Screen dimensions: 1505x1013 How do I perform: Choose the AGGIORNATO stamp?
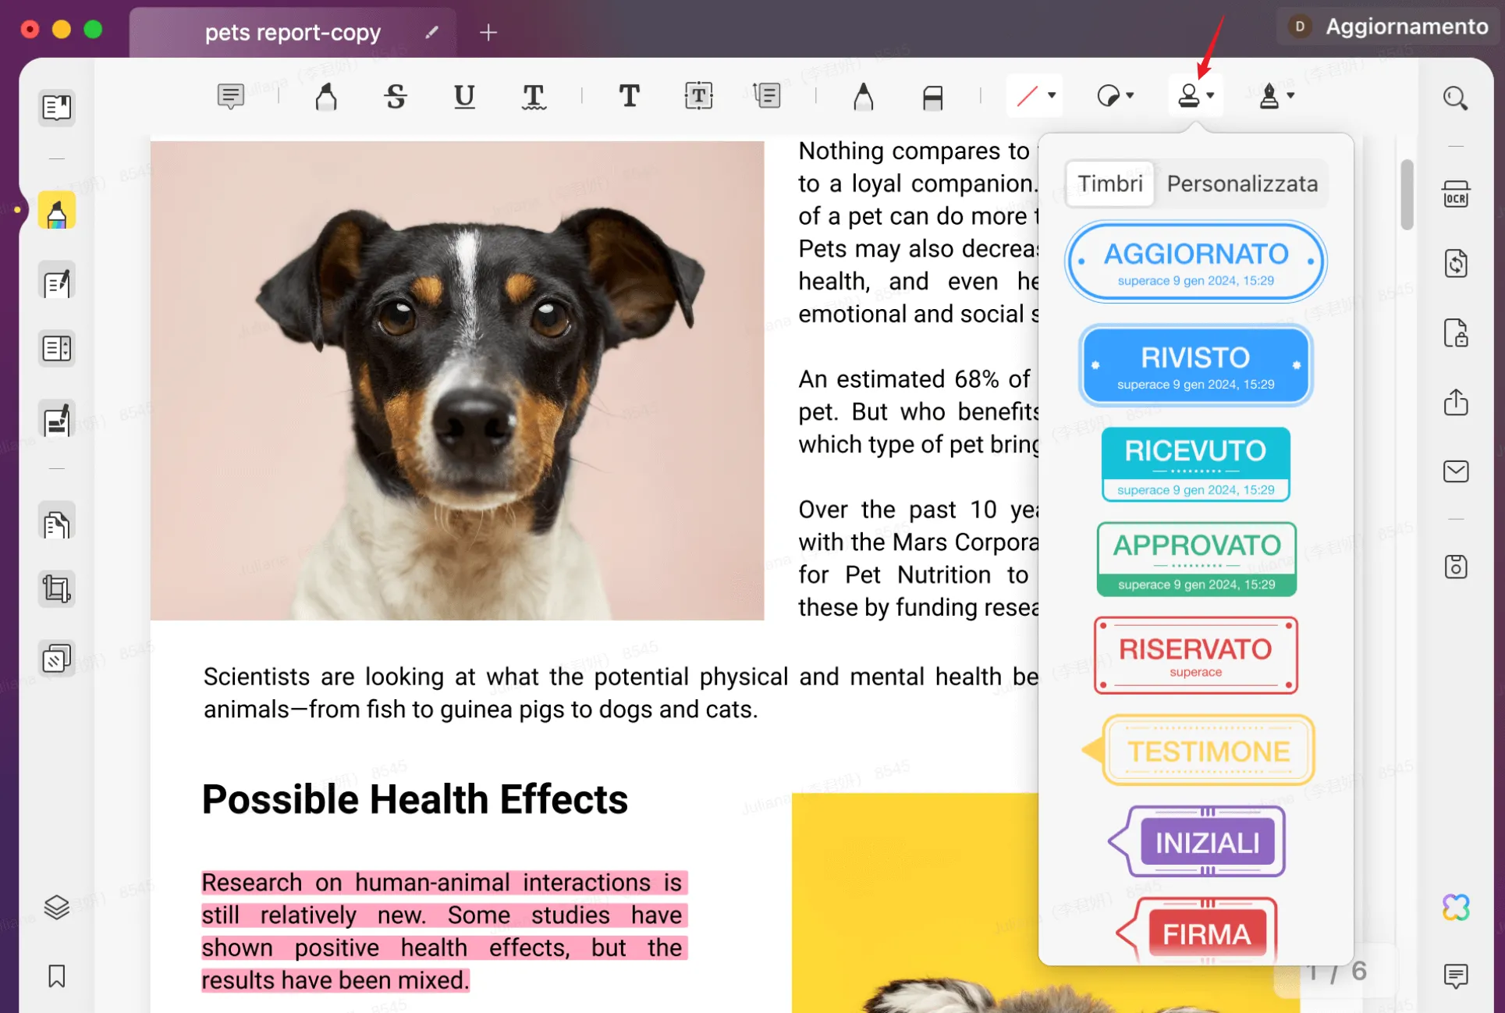1195,262
